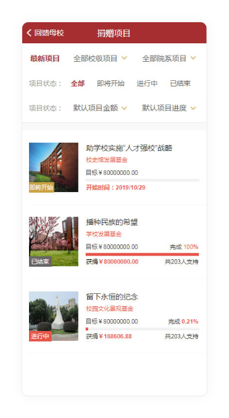Select the 全部 status filter
The image size is (229, 418).
coord(78,83)
